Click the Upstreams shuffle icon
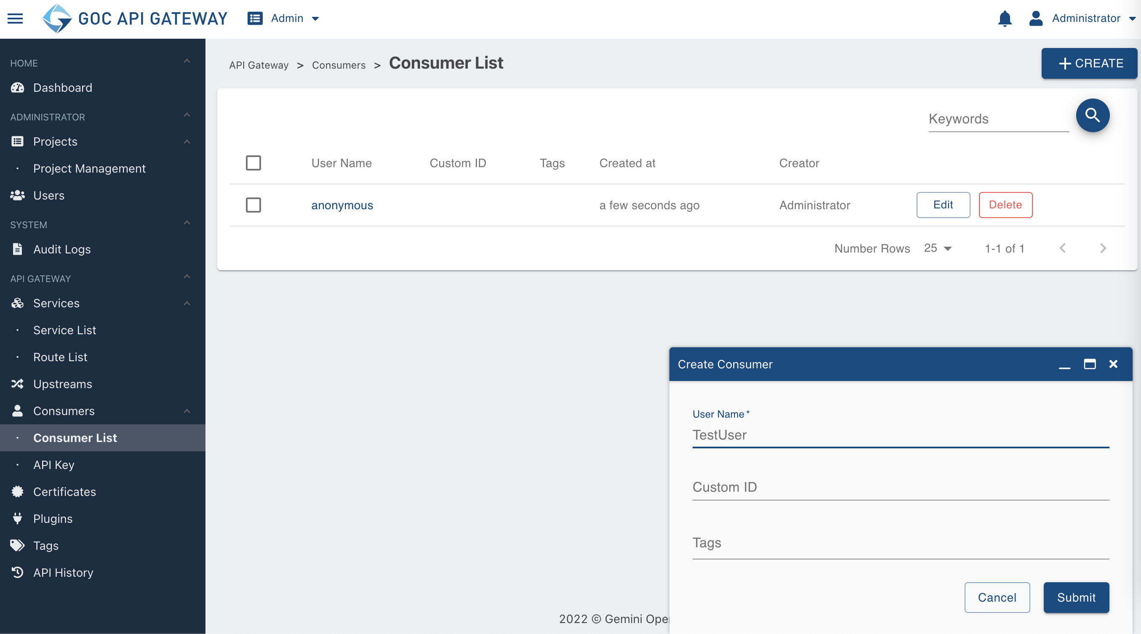 17,384
